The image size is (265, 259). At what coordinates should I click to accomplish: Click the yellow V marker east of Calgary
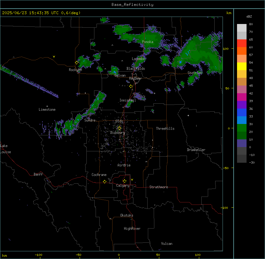point(132,180)
